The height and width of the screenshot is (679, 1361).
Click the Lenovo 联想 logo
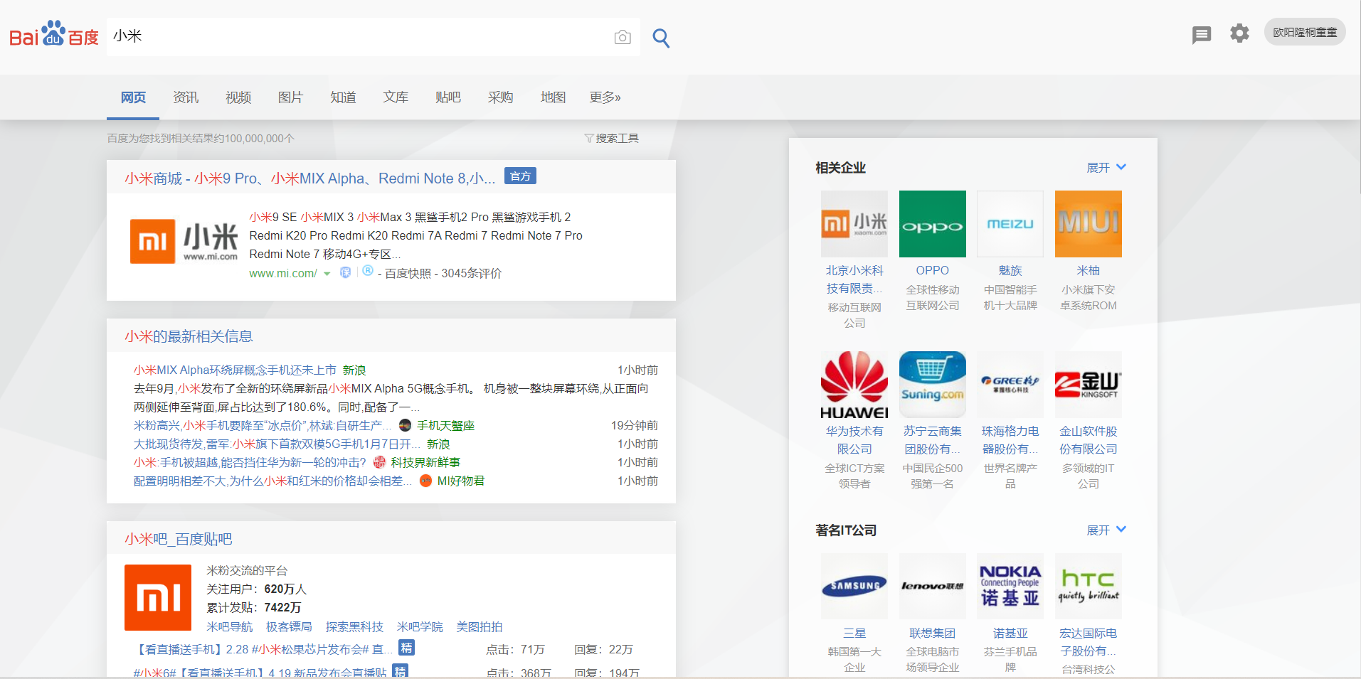click(933, 587)
